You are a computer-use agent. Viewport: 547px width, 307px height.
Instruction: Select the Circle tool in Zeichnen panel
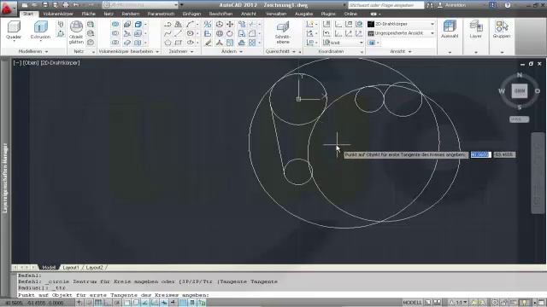[x=190, y=33]
